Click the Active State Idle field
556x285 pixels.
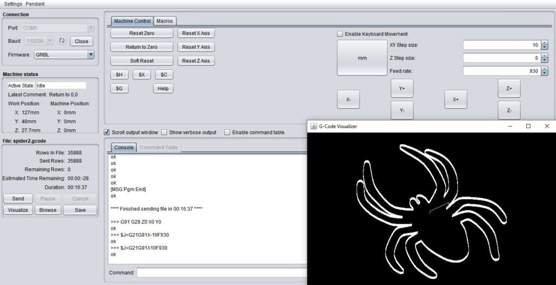coord(61,85)
